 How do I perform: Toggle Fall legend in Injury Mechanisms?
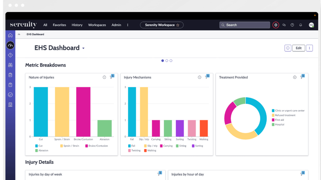(x=132, y=146)
